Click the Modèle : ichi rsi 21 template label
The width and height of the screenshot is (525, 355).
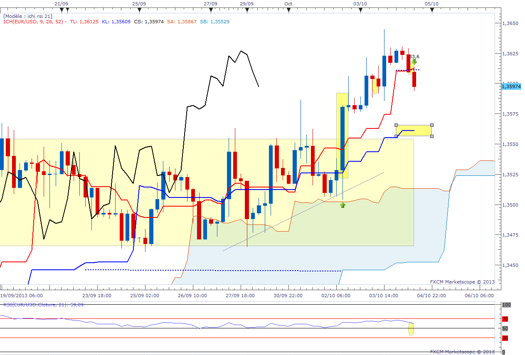28,16
